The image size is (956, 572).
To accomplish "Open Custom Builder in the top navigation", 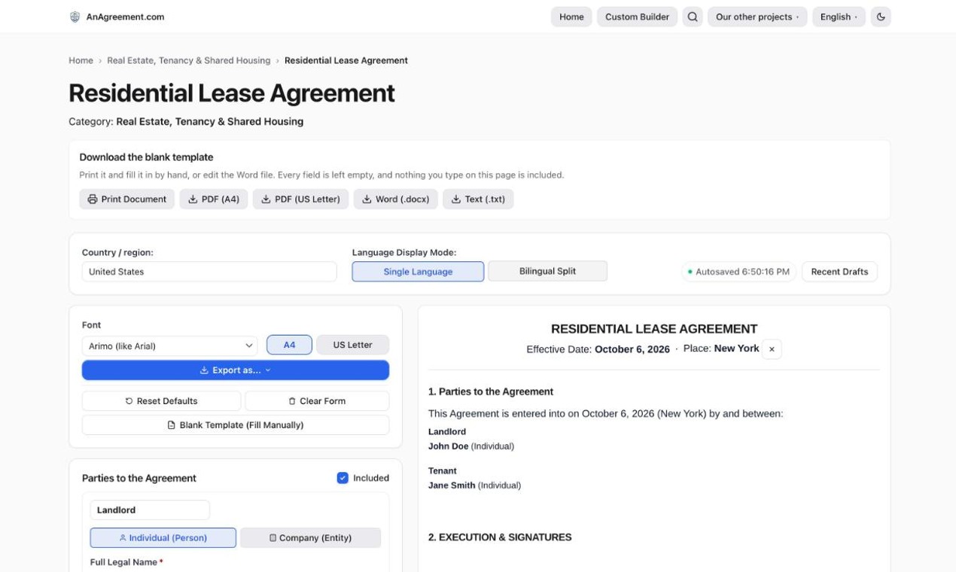I will click(x=637, y=17).
